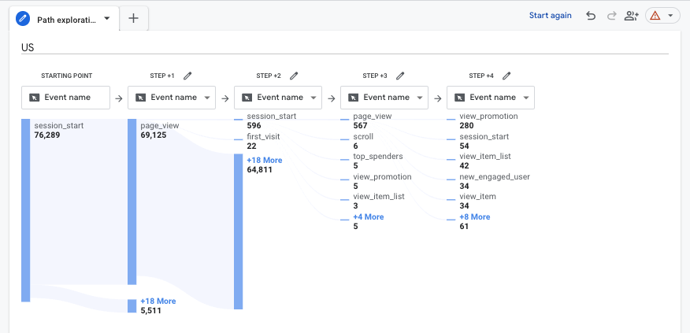Expand +8 More under STEP +4

(474, 216)
